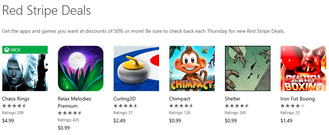Open the Curling3D stone icon
This screenshot has height=135, width=329.
coord(136,68)
